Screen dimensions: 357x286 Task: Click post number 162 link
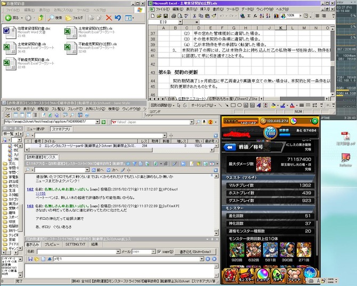click(x=30, y=189)
